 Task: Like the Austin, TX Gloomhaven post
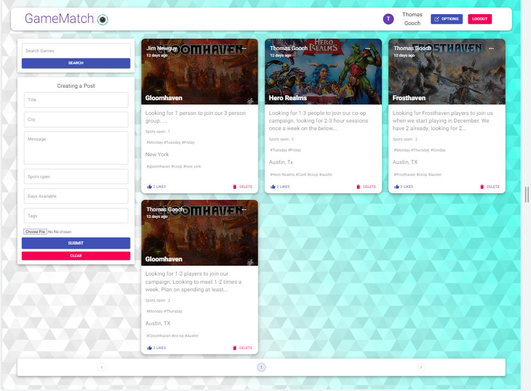pos(157,348)
